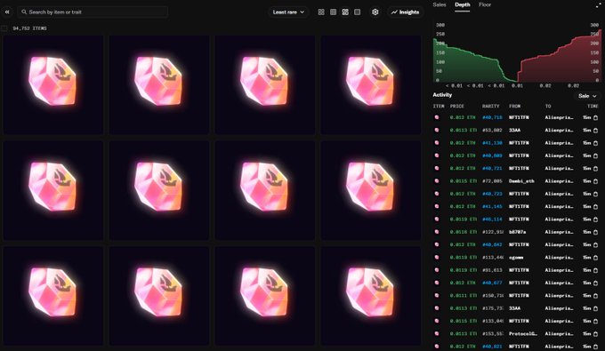This screenshot has width=605, height=351.
Task: Click the 94,752 ITEMS count label
Action: (29, 28)
